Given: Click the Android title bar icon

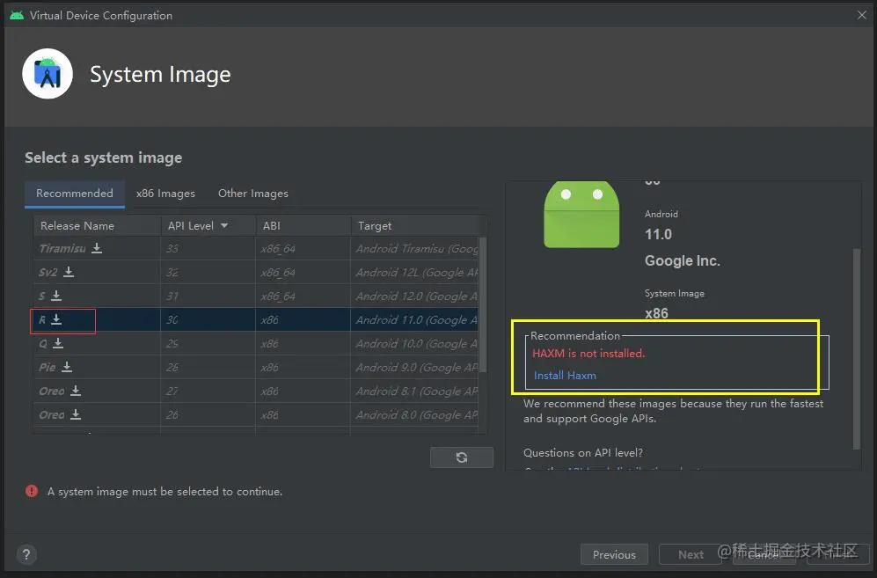Looking at the screenshot, I should coord(17,15).
